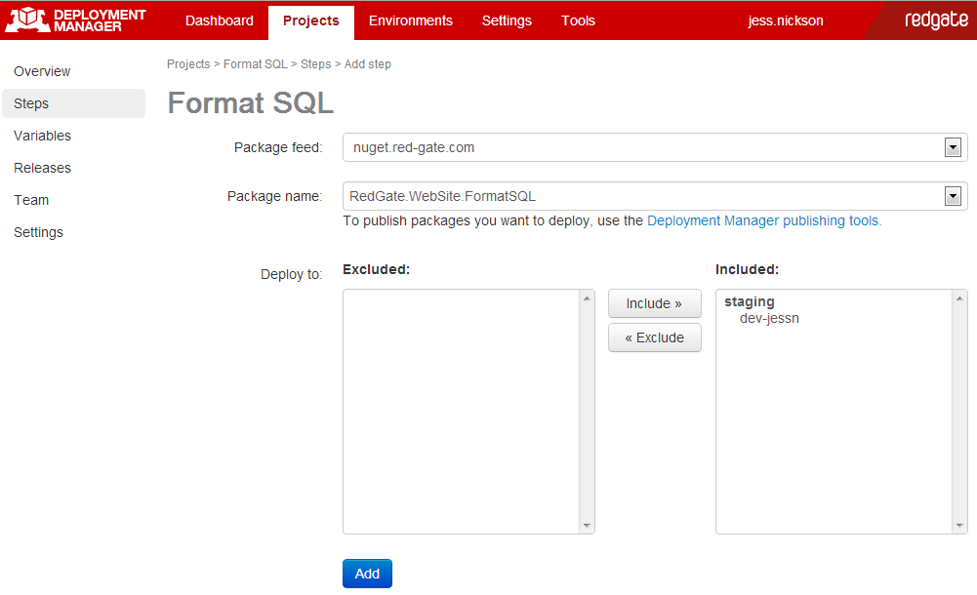Expand the Package name dropdown arrow

(x=953, y=196)
